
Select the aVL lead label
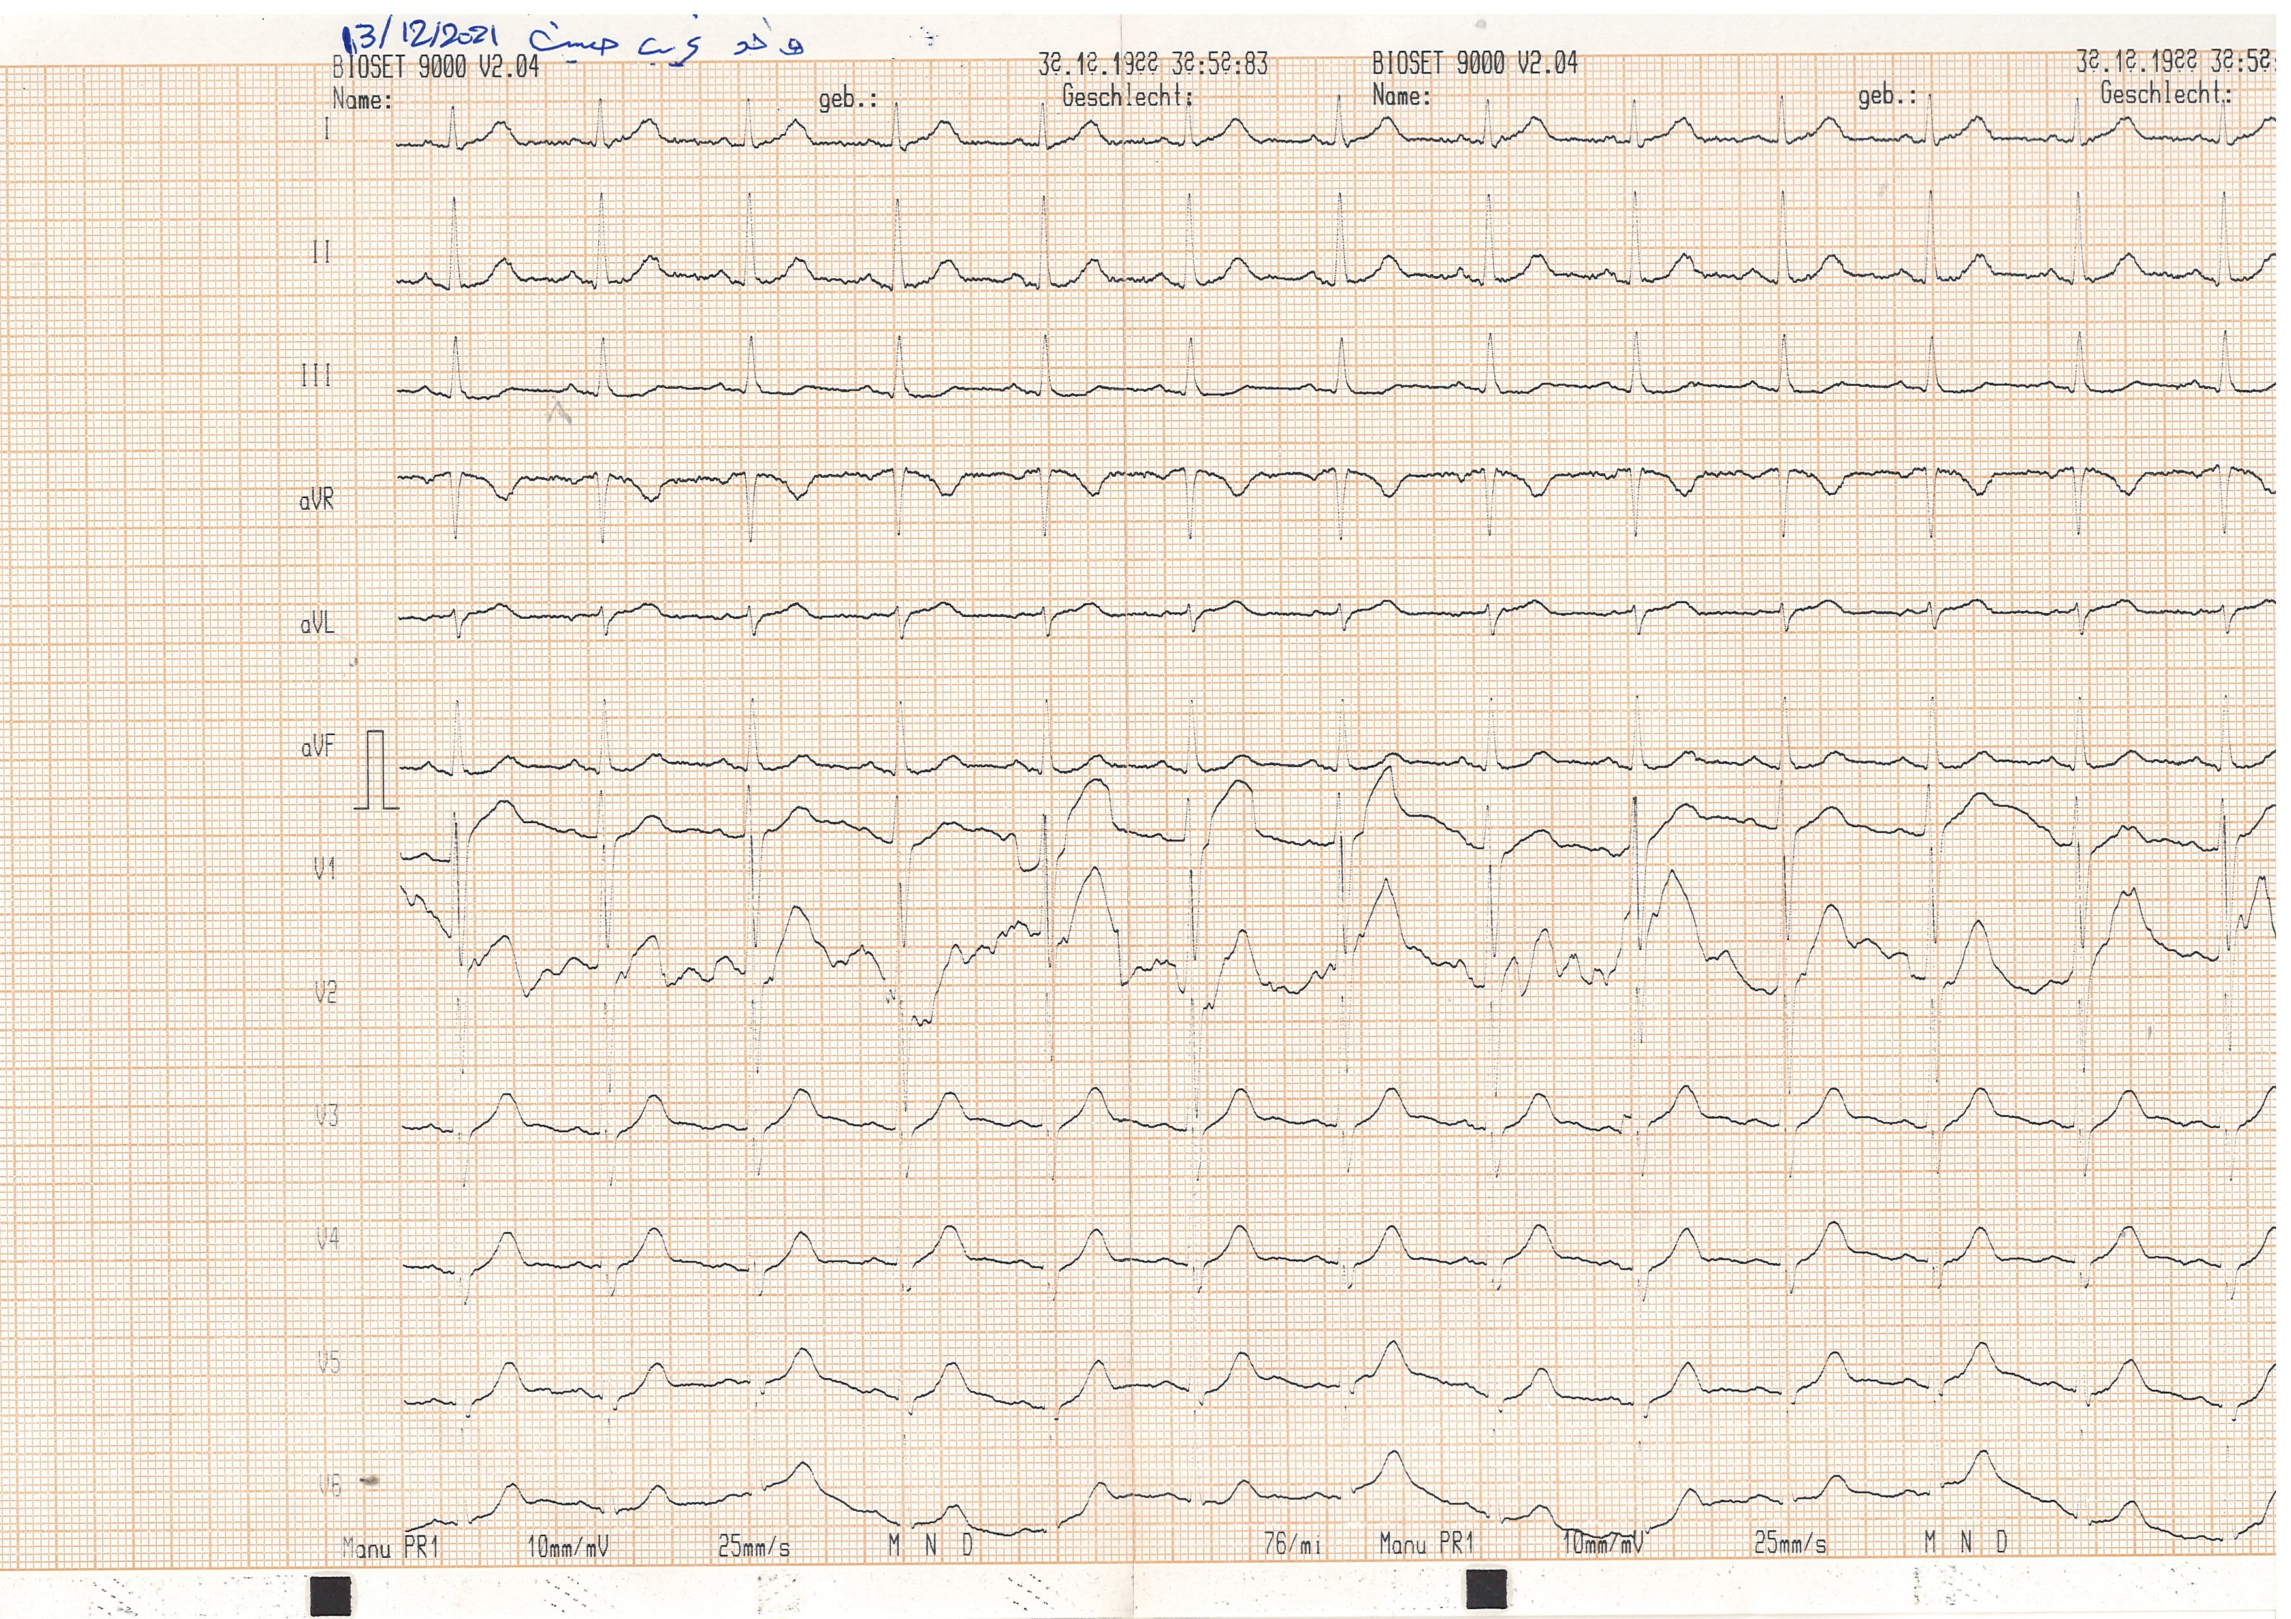click(x=316, y=623)
